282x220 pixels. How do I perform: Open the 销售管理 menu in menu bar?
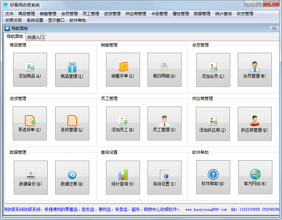(x=48, y=14)
